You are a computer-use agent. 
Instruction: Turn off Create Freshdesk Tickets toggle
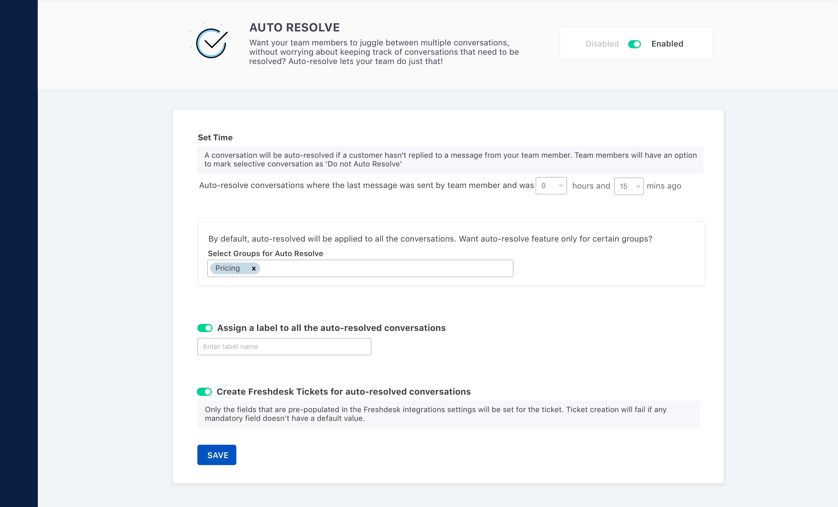(x=204, y=391)
